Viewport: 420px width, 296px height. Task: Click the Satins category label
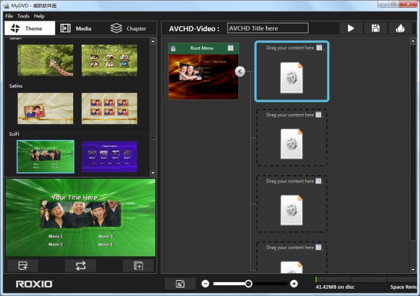(x=16, y=86)
